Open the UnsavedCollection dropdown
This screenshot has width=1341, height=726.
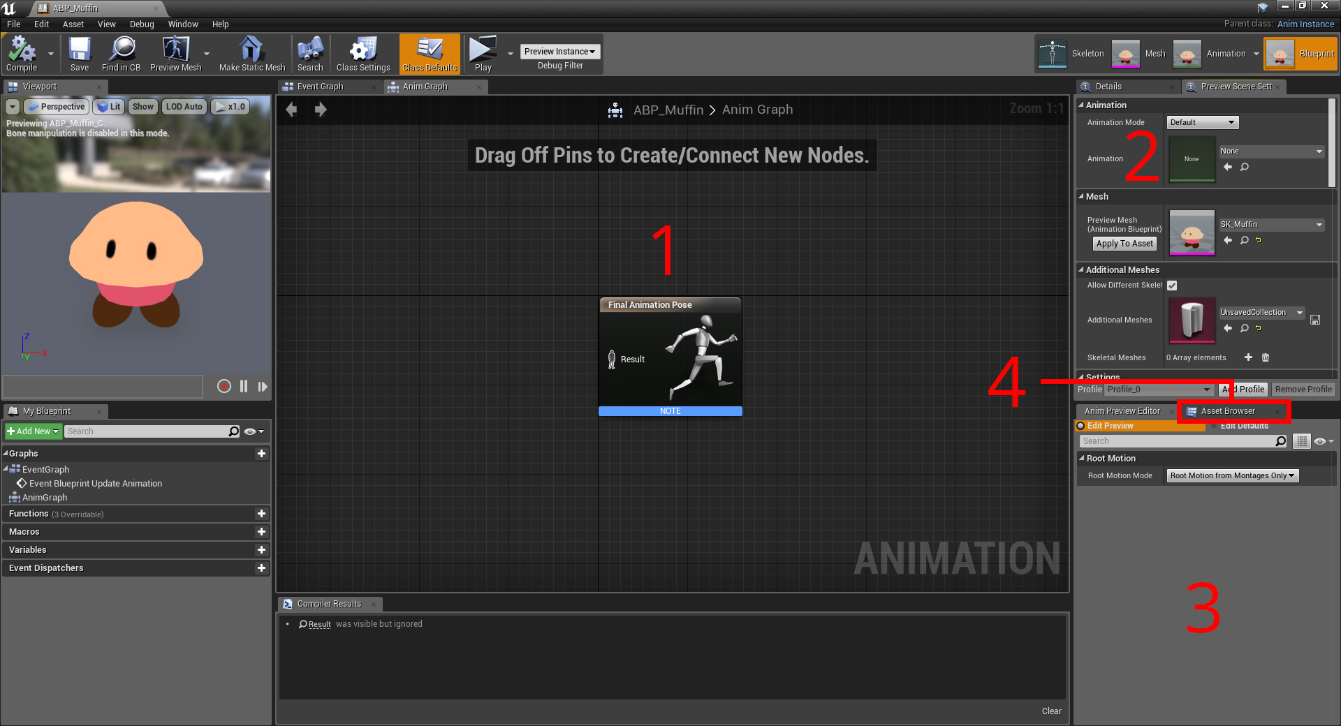pyautogui.click(x=1262, y=312)
